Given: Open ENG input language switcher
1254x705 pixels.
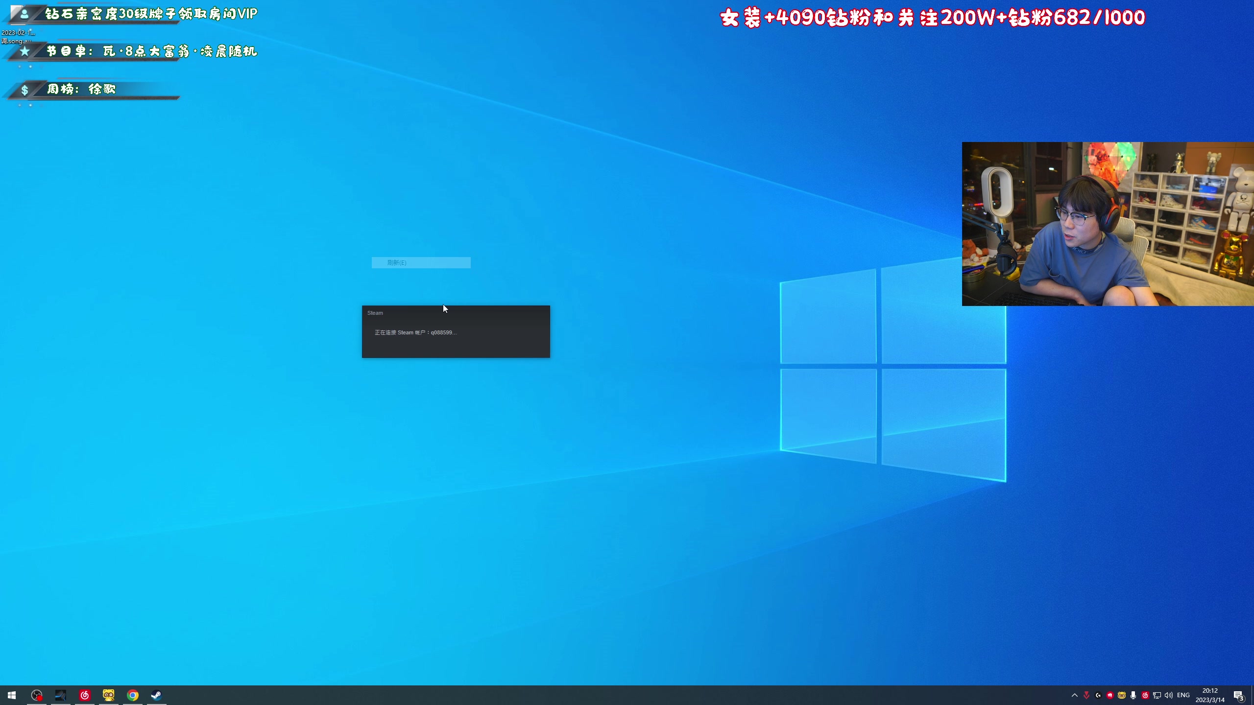Looking at the screenshot, I should (x=1183, y=695).
